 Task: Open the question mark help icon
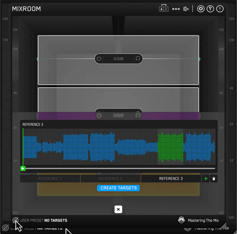click(x=220, y=9)
